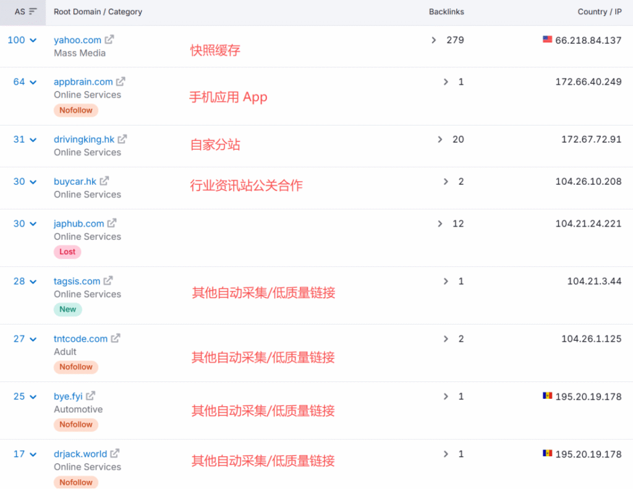Open external link icon beside tagsis.com

tap(108, 281)
